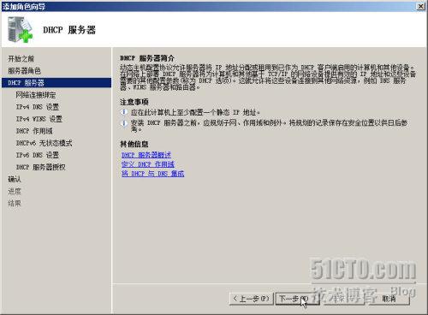Open IPv4 WINS 设置 step
This screenshot has width=428, height=315.
[x=39, y=119]
